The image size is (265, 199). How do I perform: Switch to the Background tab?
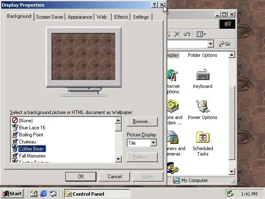[19, 17]
